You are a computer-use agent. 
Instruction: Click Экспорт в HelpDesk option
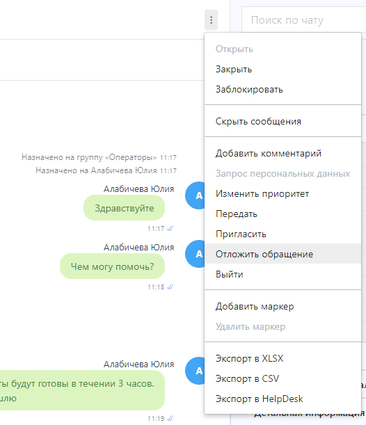coord(283,399)
